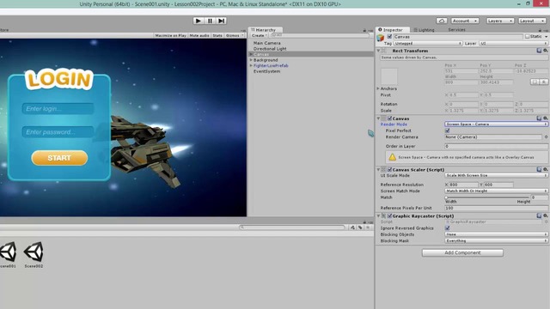Start play mode with the Play button
Screen dimensions: 550x309
pyautogui.click(x=198, y=21)
